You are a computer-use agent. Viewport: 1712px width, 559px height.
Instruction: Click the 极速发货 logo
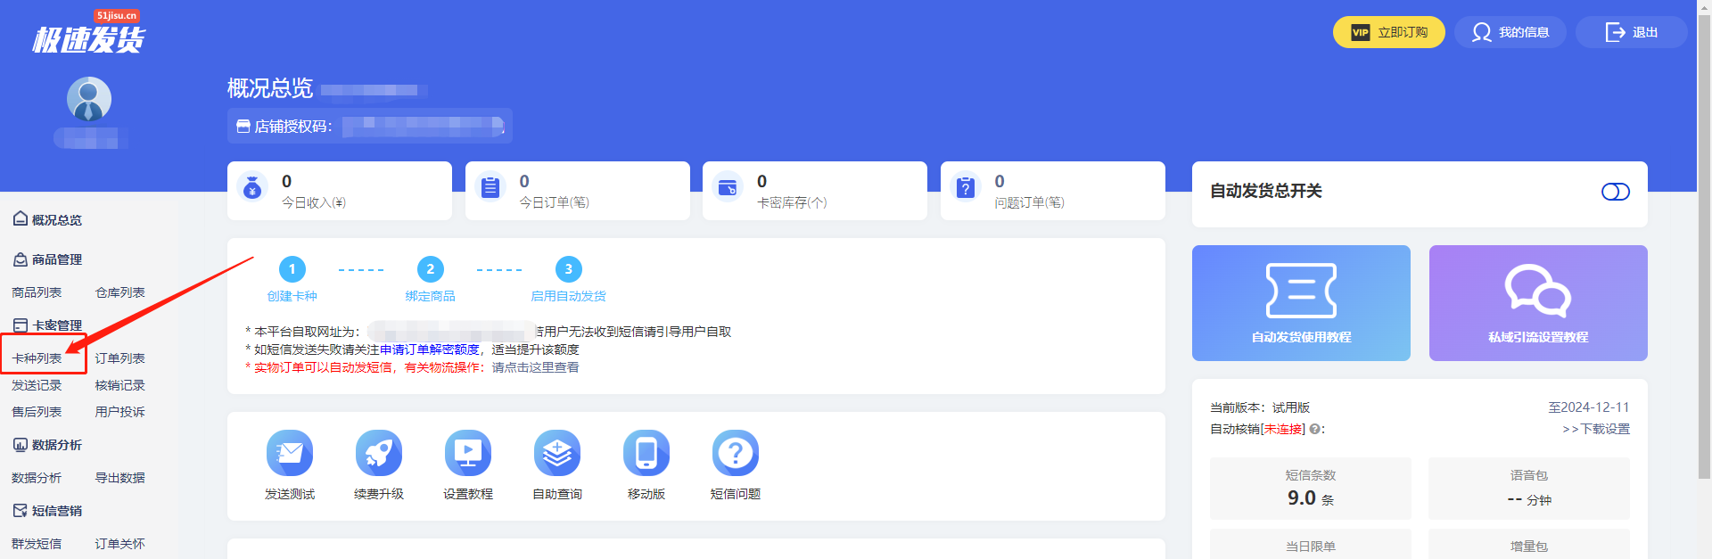pos(88,33)
